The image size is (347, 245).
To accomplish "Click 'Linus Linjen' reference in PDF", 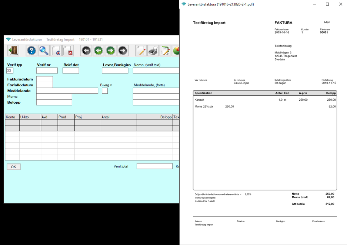I will point(241,83).
